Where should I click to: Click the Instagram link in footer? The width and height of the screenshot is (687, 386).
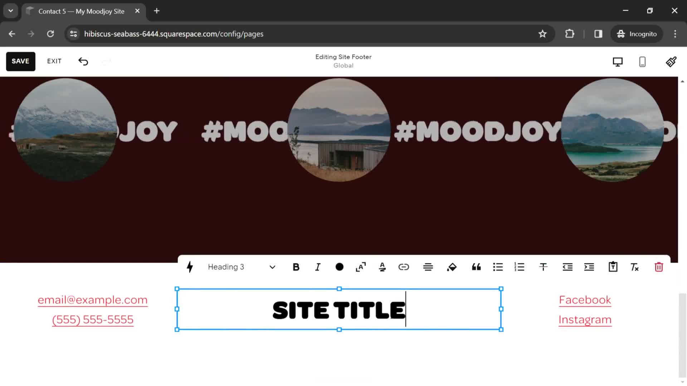click(x=585, y=320)
